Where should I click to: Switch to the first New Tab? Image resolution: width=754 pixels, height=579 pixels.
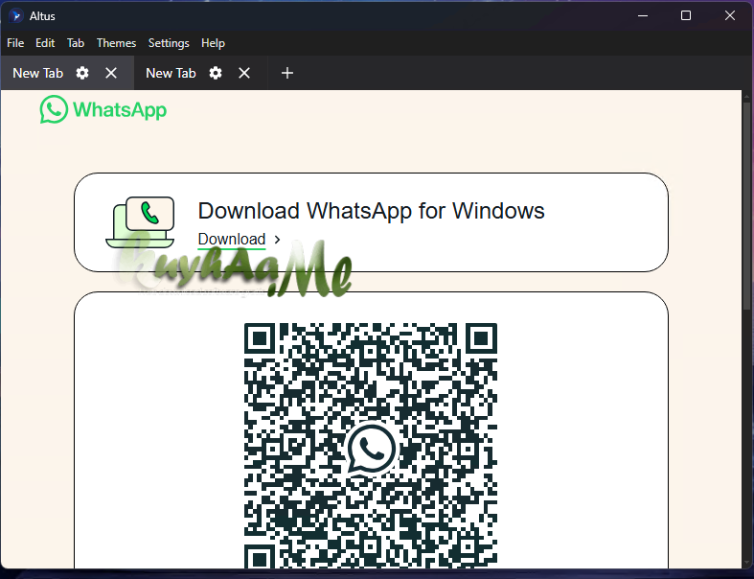pos(38,73)
